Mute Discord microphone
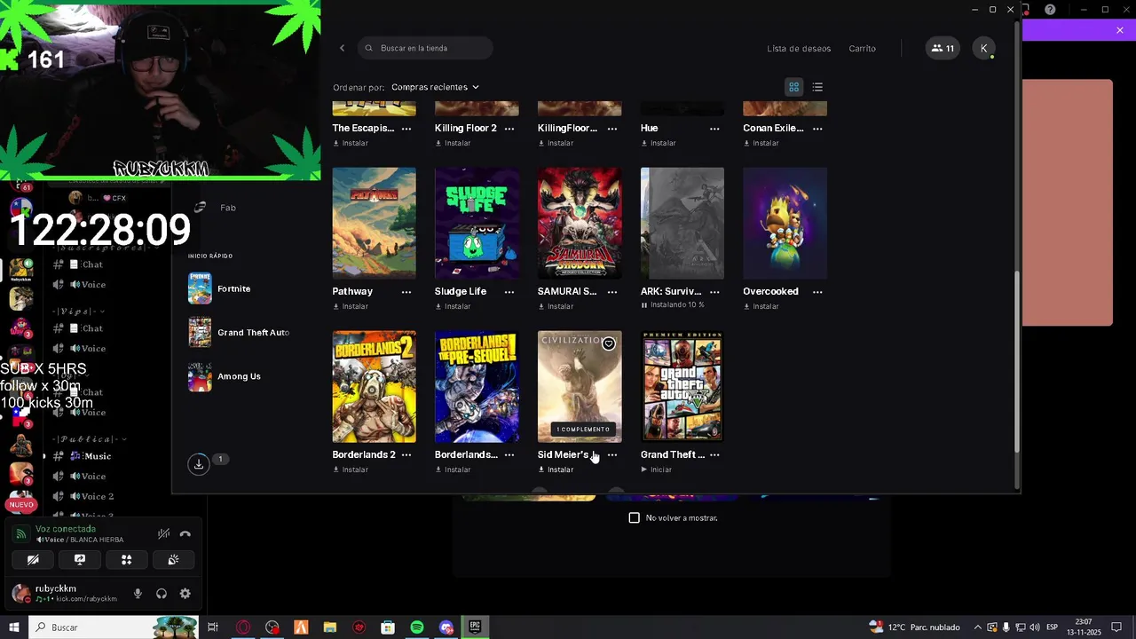Image resolution: width=1136 pixels, height=639 pixels. tap(138, 594)
